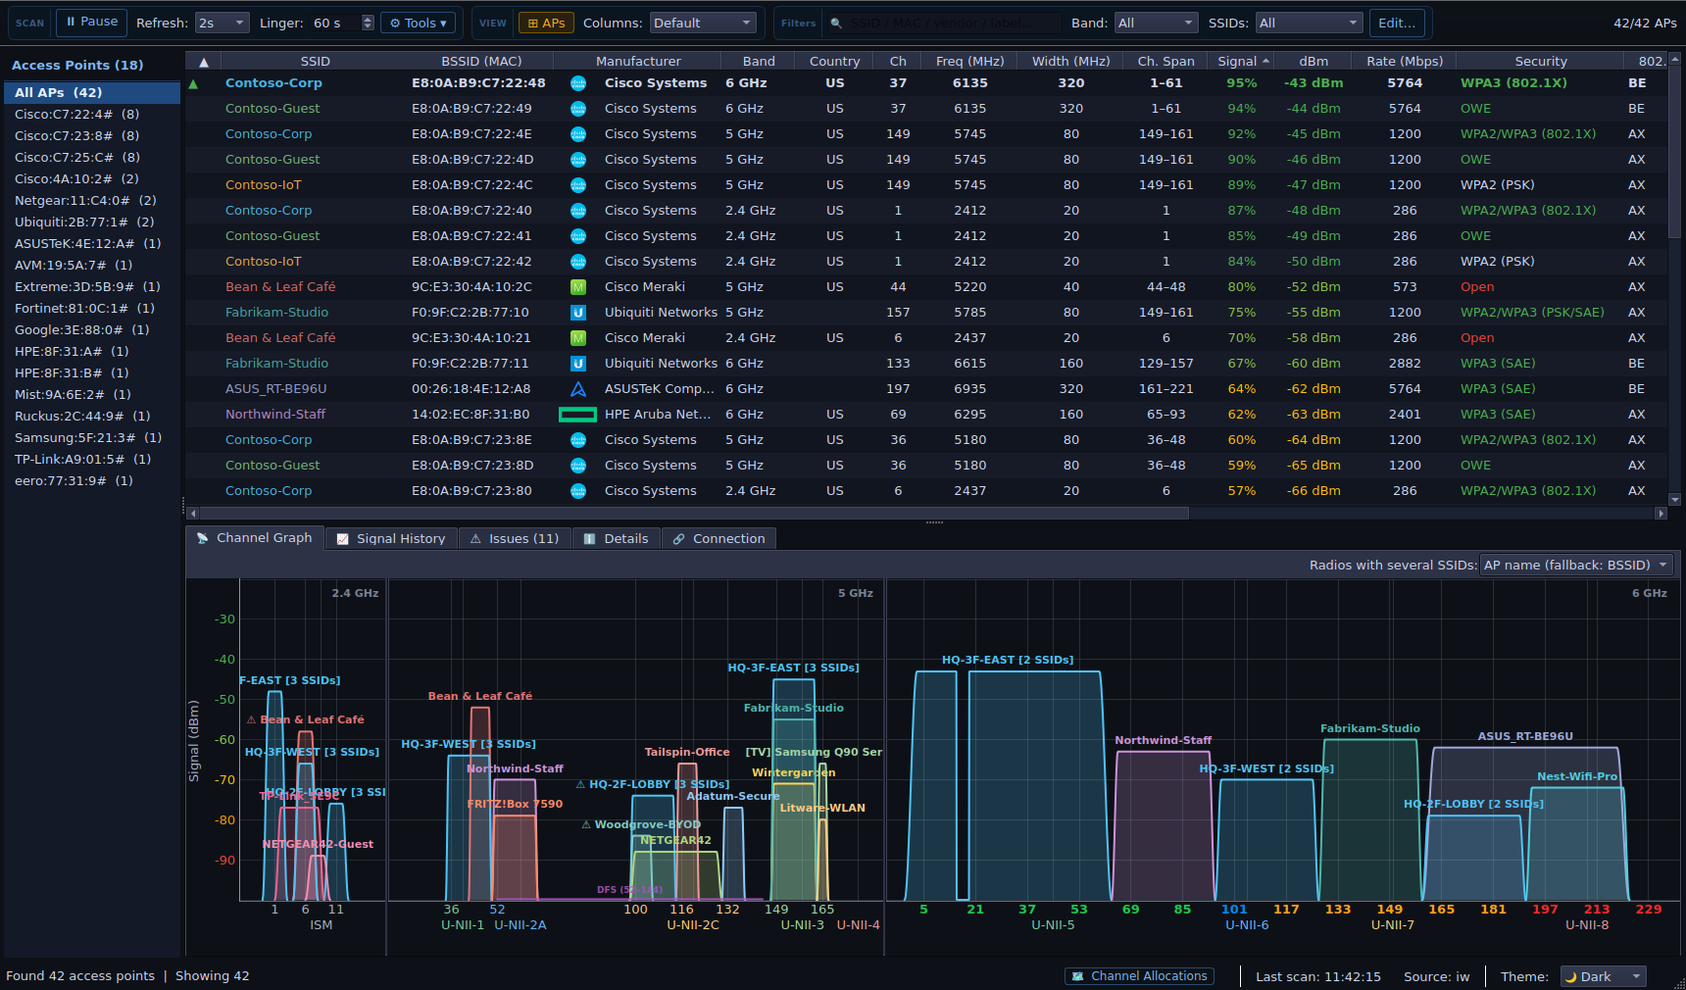Sort table by Signal column header

tap(1243, 61)
